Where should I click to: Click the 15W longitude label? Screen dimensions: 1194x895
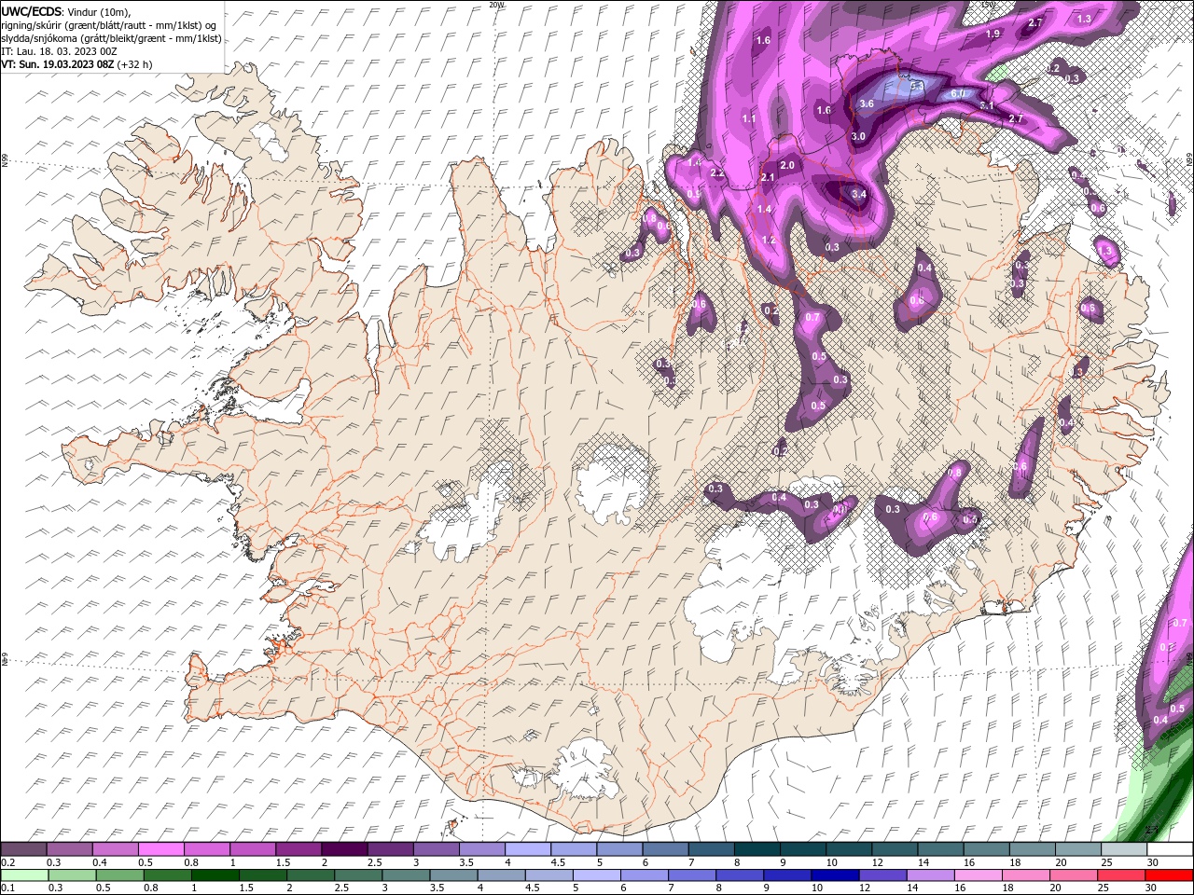point(990,5)
